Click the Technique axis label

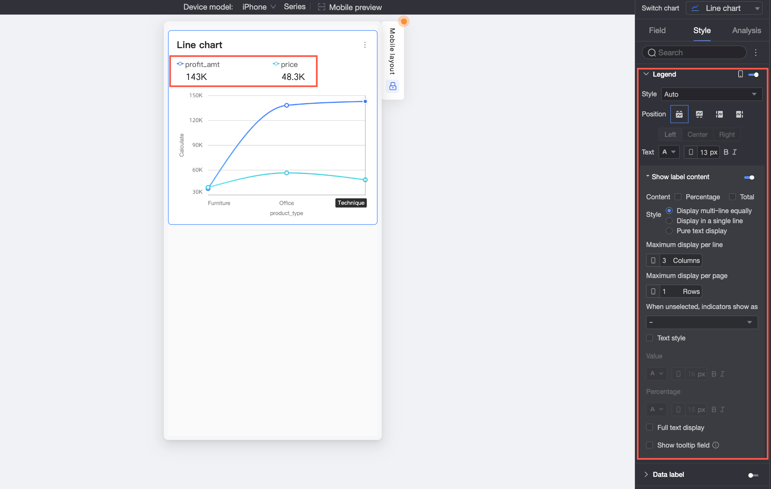[x=351, y=203]
